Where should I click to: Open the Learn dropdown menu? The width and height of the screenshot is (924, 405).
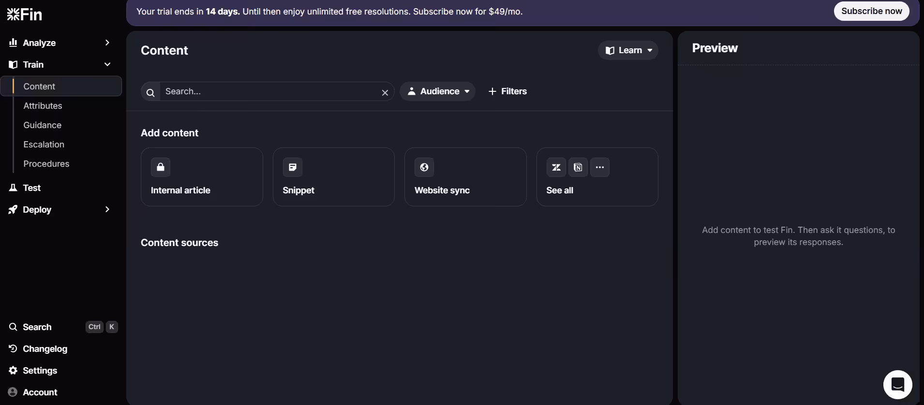[x=628, y=50]
